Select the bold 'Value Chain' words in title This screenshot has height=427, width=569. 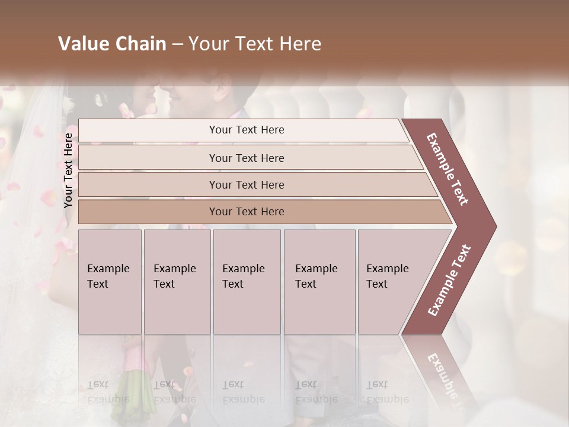(x=112, y=43)
